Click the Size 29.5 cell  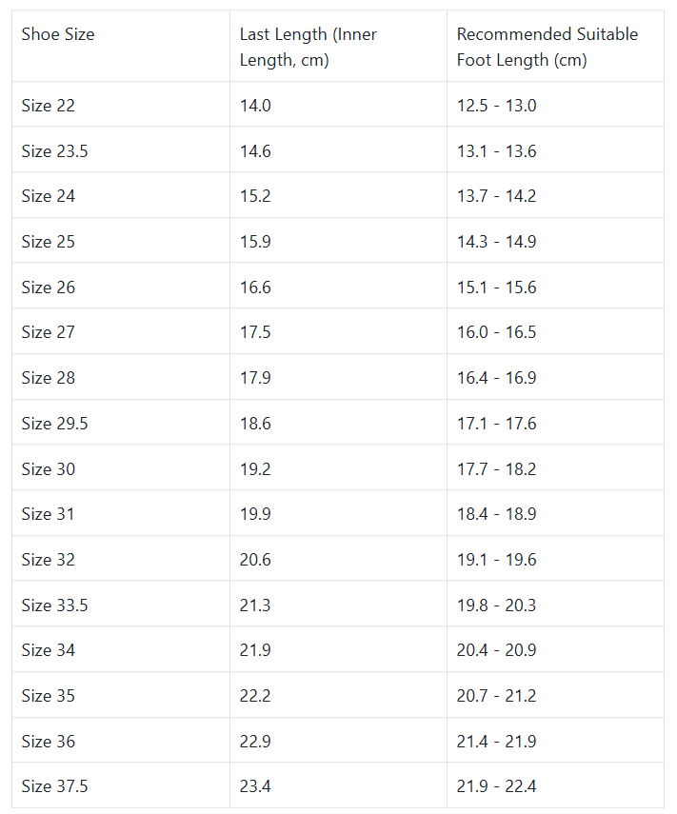(54, 423)
